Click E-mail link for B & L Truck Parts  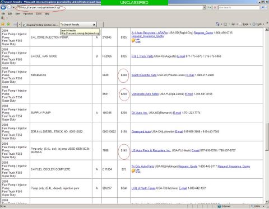click(181, 56)
